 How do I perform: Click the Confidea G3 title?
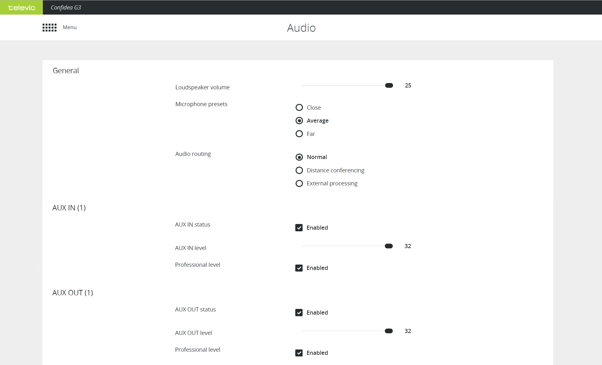(66, 8)
